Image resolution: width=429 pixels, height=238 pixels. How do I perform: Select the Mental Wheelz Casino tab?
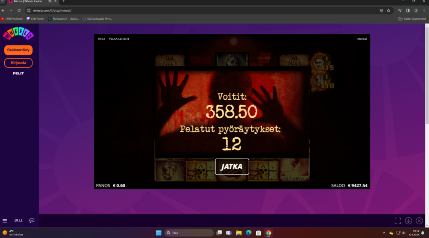28,1
